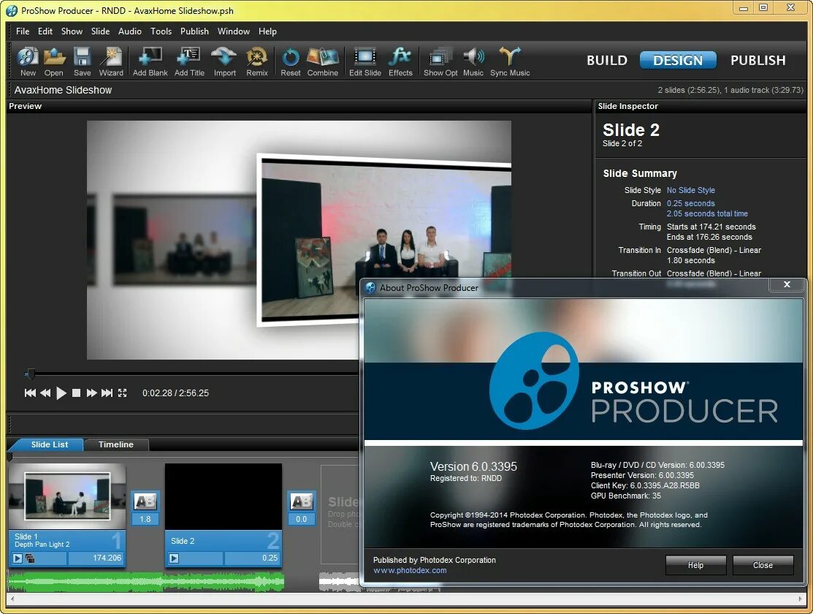Viewport: 813px width, 614px height.
Task: Open the Edit menu
Action: pyautogui.click(x=45, y=31)
